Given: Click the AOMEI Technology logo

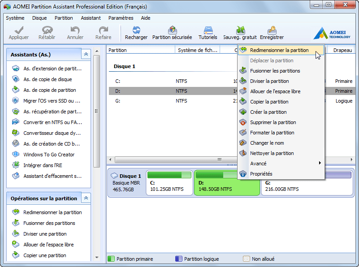Looking at the screenshot, I should coord(332,33).
